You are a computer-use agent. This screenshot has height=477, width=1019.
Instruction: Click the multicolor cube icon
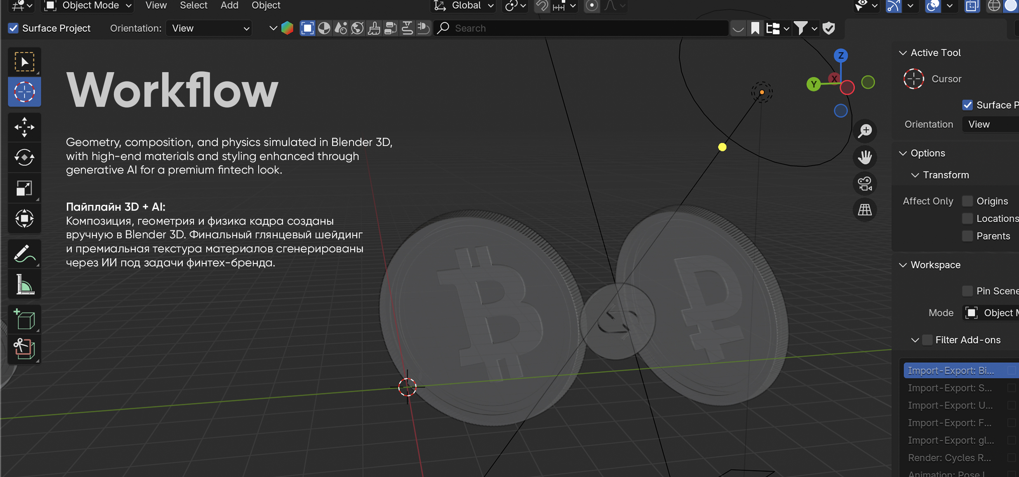287,28
